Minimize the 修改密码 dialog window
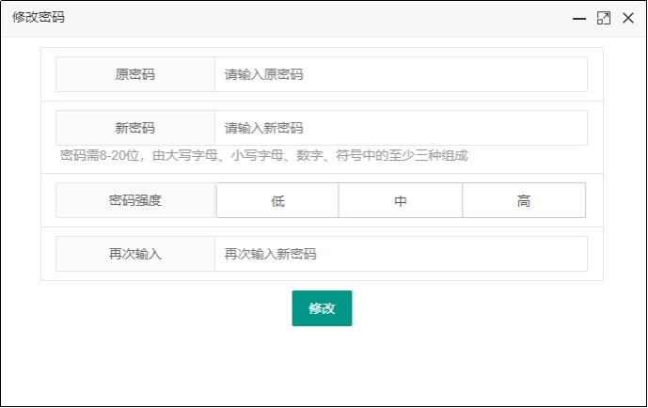Screen dimensions: 648x408 pos(580,18)
